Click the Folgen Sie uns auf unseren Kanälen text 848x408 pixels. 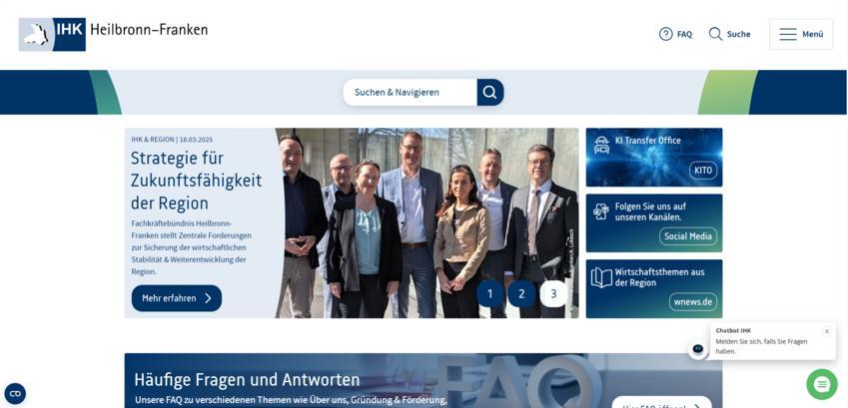coord(650,211)
